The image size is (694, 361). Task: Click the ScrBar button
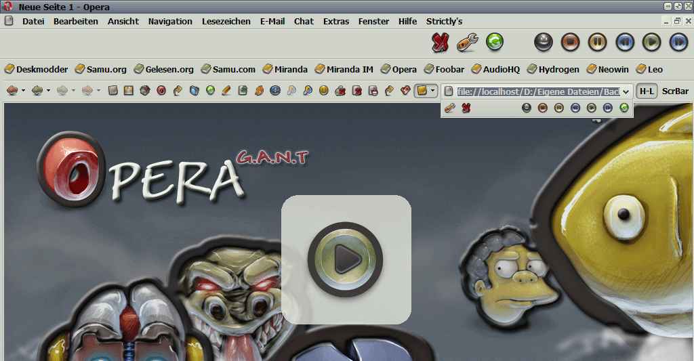675,91
